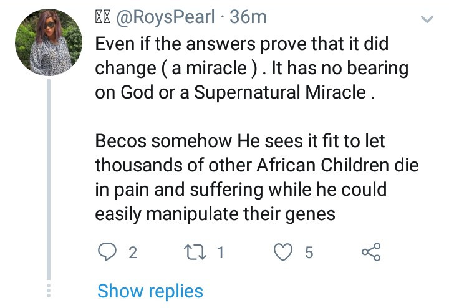Like the tweet with the heart icon

tap(285, 252)
